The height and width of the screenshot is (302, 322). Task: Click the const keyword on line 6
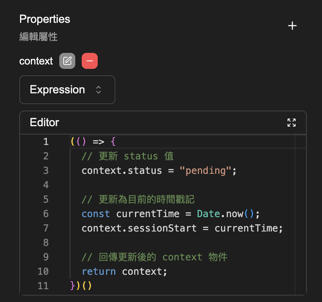[x=96, y=214]
